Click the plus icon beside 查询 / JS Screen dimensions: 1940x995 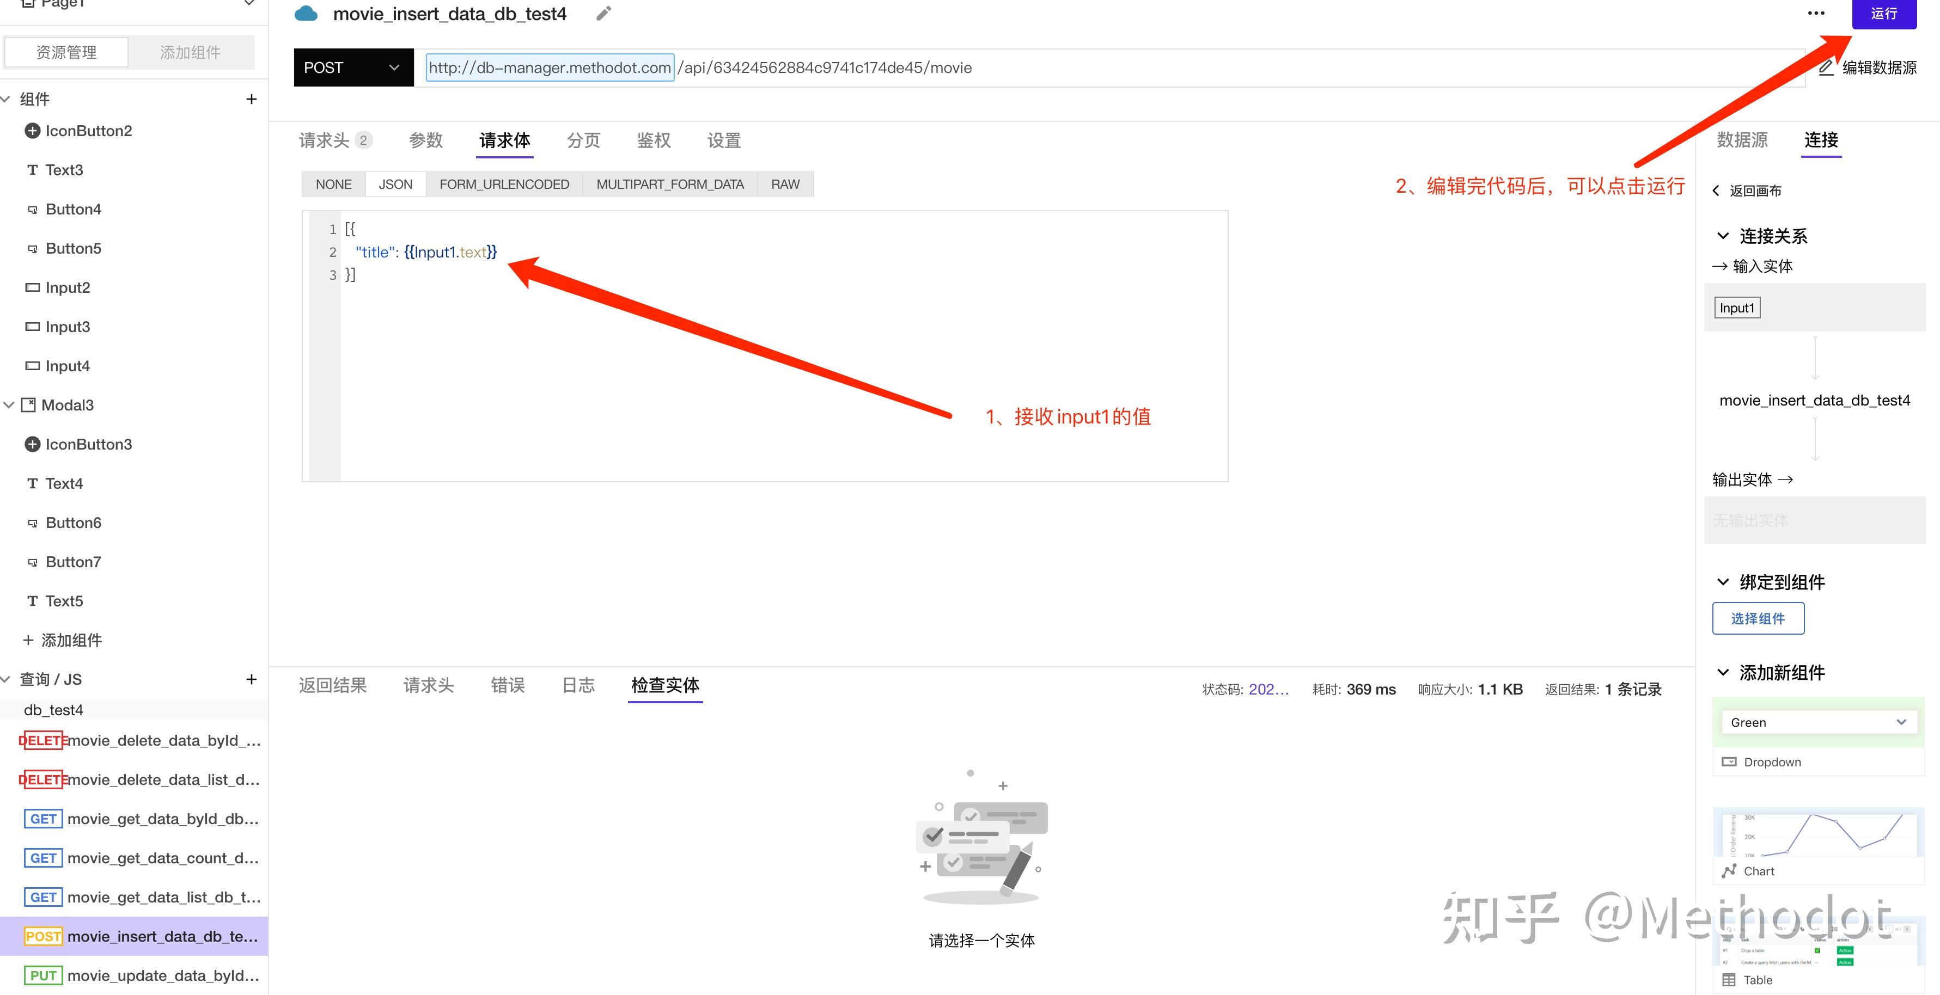252,679
